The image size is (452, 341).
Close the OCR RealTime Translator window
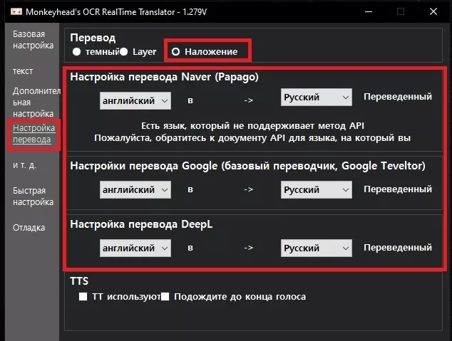(x=433, y=12)
